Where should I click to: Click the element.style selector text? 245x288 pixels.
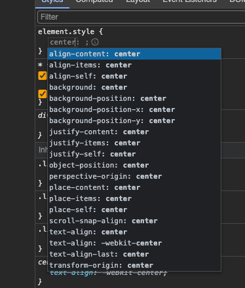tap(66, 31)
